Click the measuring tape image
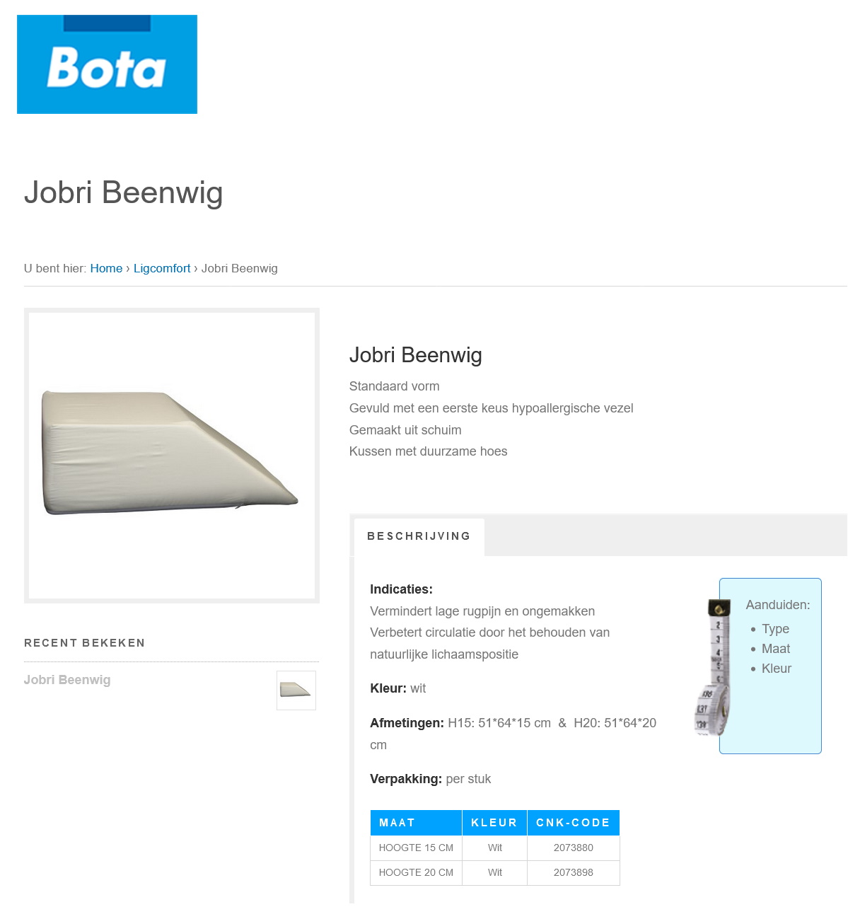848x919 pixels. click(713, 667)
